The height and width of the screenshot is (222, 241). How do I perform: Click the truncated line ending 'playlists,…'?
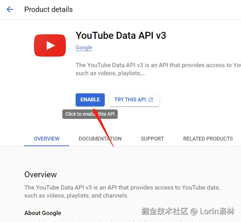[x=110, y=73]
